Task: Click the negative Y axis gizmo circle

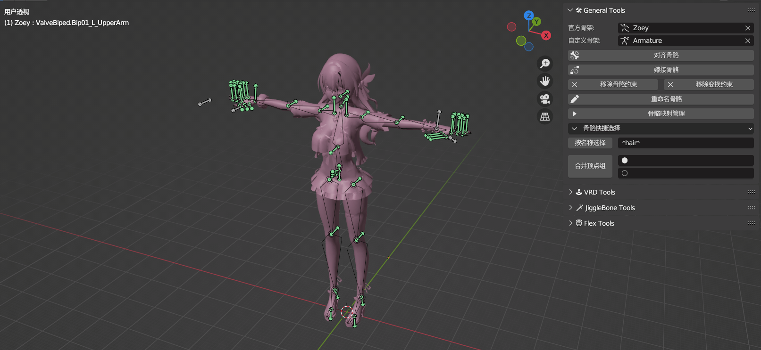Action: [521, 41]
